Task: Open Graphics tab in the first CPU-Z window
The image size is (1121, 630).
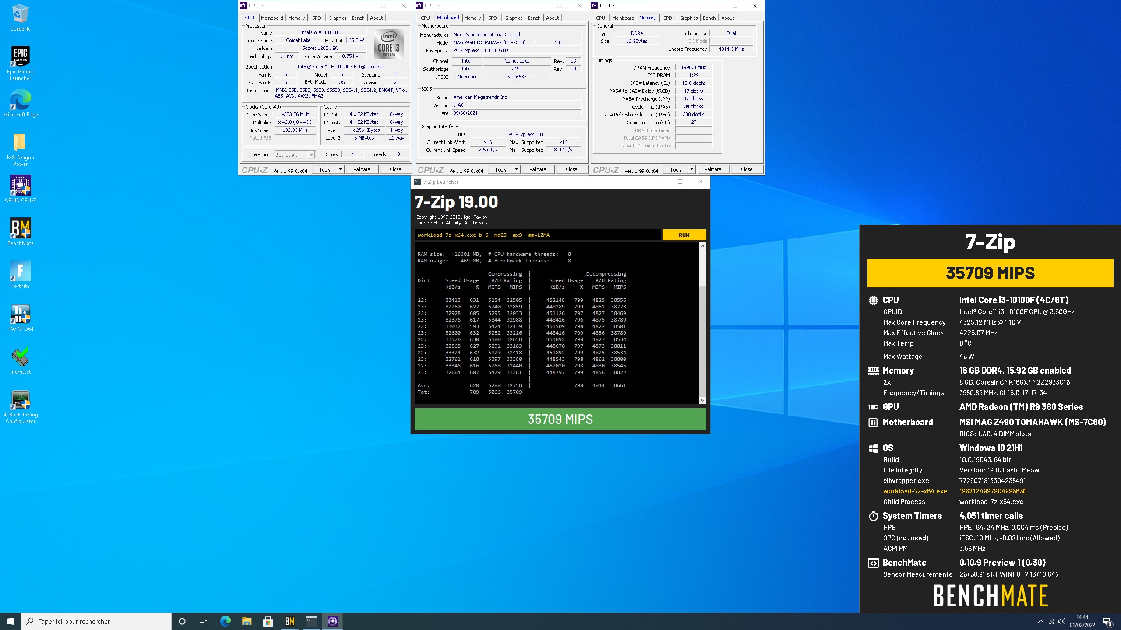Action: coord(337,18)
